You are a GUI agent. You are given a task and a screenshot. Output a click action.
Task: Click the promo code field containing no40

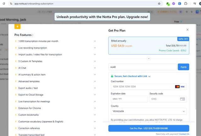coord(142,67)
